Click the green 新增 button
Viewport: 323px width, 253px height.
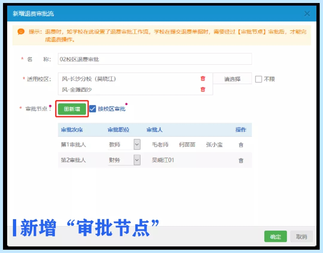(x=72, y=109)
